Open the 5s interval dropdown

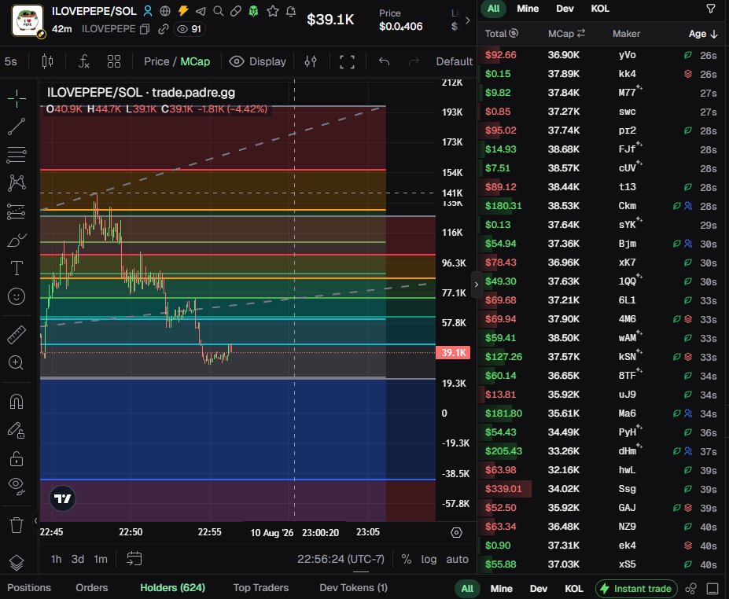[x=11, y=61]
